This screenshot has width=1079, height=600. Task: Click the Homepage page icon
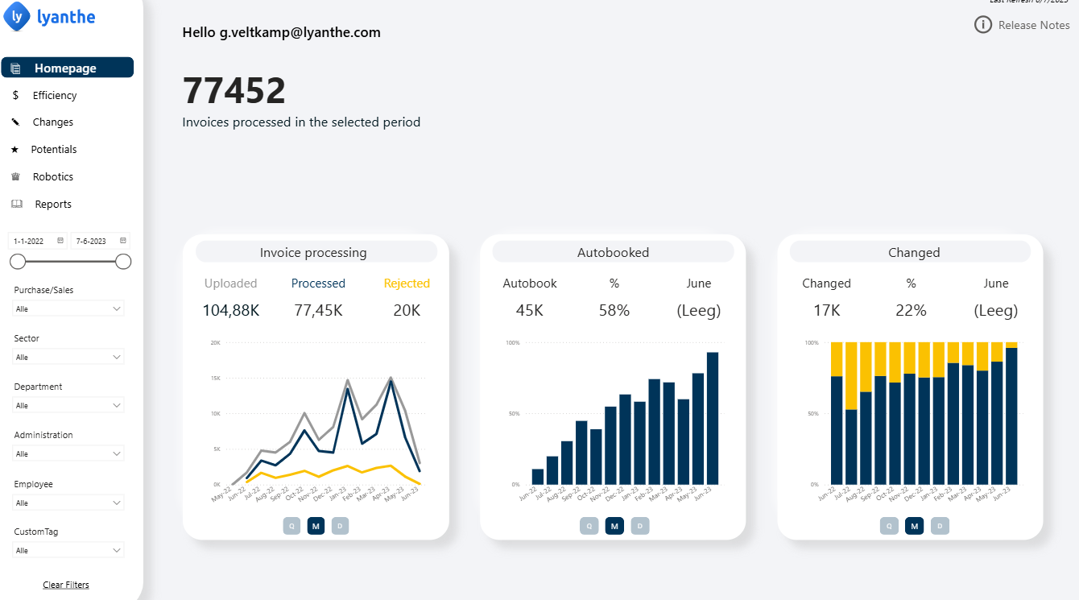(15, 68)
